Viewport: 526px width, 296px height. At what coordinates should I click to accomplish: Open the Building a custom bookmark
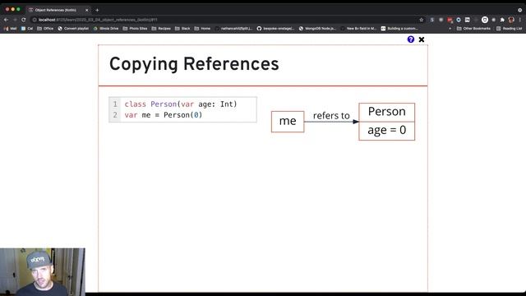coord(399,29)
